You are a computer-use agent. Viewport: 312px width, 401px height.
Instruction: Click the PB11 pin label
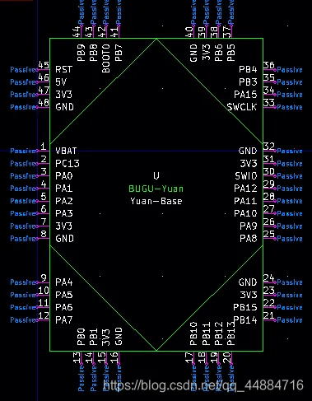point(206,333)
